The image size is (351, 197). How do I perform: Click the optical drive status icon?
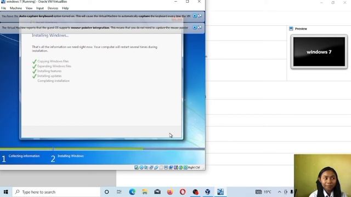click(x=141, y=167)
